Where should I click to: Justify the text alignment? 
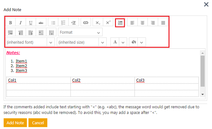tap(163, 22)
